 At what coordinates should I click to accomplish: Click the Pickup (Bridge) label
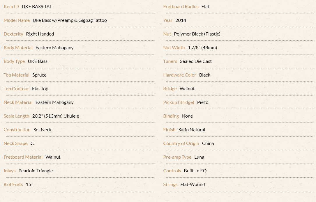pos(179,102)
